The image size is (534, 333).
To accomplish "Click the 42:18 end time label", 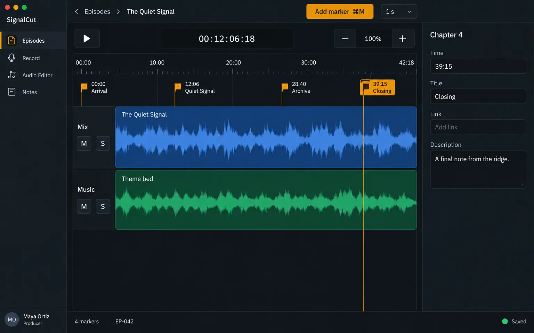I will pos(406,63).
